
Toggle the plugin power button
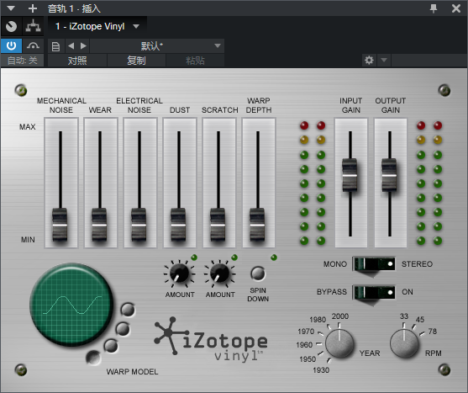pos(11,45)
